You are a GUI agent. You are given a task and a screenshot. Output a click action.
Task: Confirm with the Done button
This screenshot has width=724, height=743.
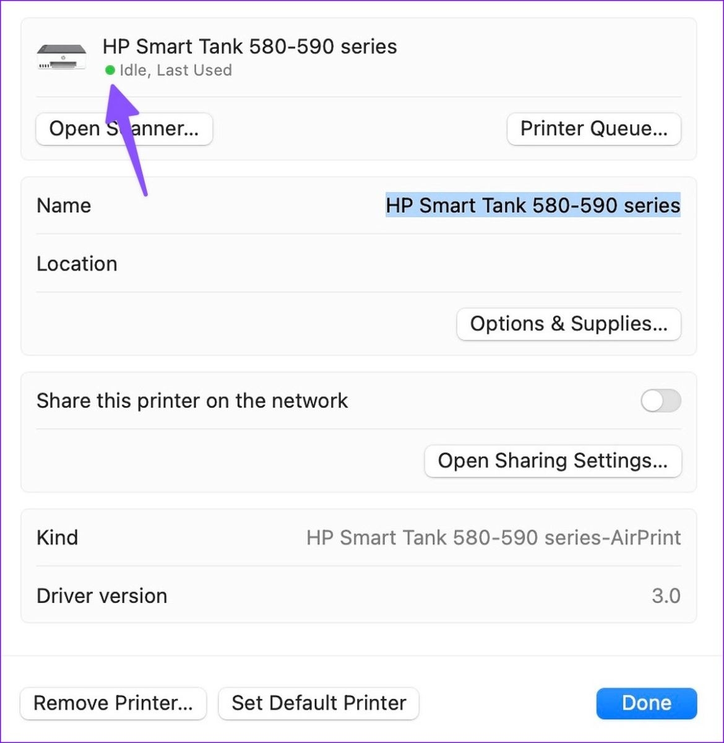[x=646, y=703]
